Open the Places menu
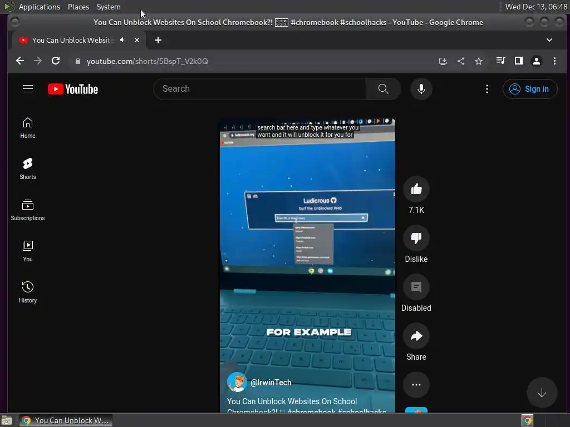The height and width of the screenshot is (427, 570). (78, 7)
